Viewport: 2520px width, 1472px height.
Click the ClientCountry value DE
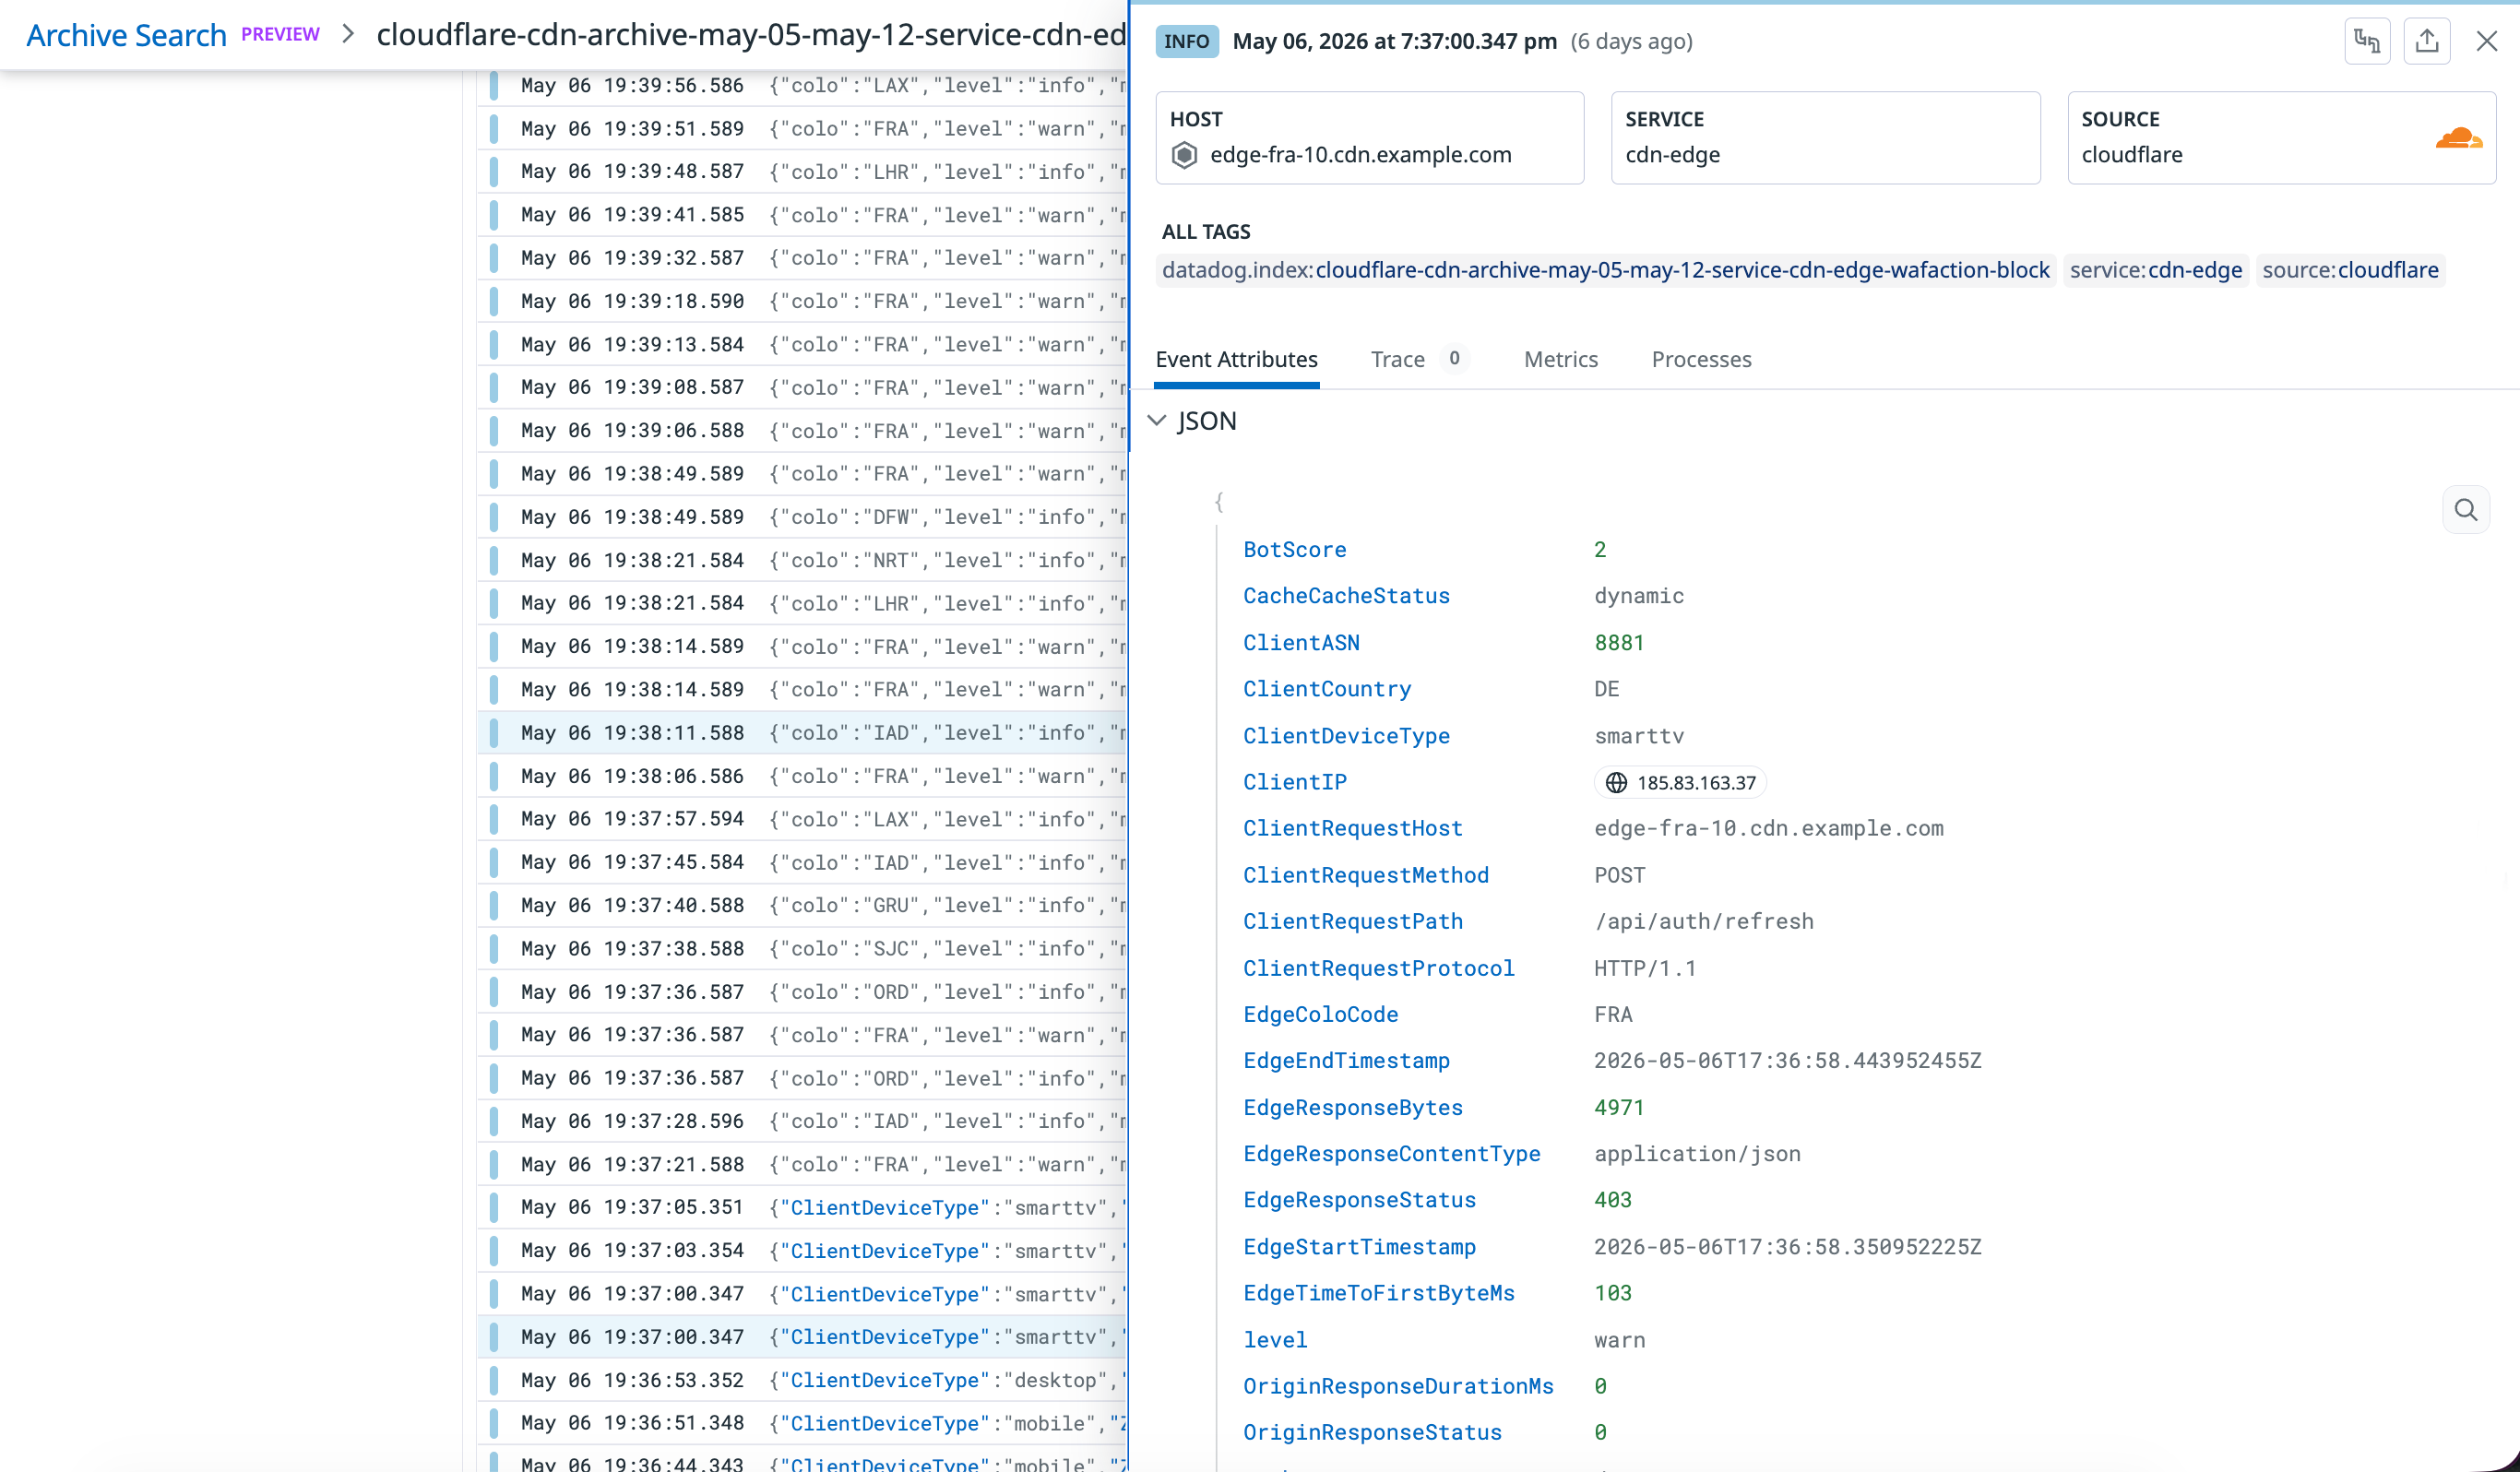tap(1607, 689)
